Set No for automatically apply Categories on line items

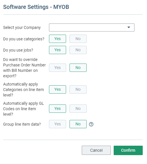coord(78,89)
